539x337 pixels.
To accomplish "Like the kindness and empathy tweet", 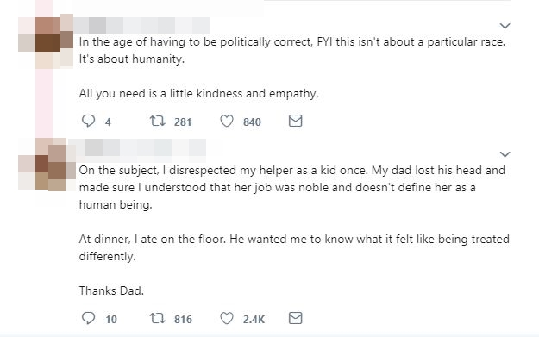I will click(x=227, y=121).
